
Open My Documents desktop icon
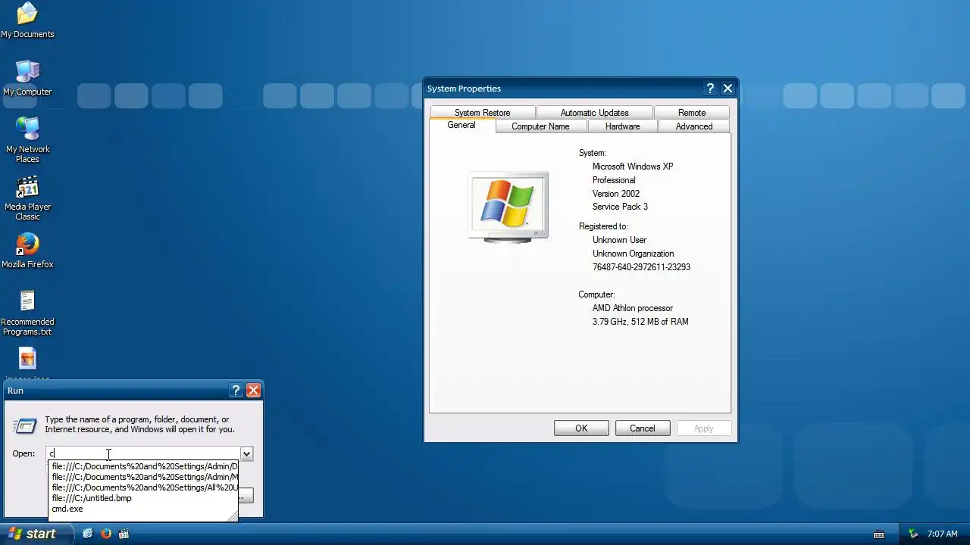pos(27,20)
